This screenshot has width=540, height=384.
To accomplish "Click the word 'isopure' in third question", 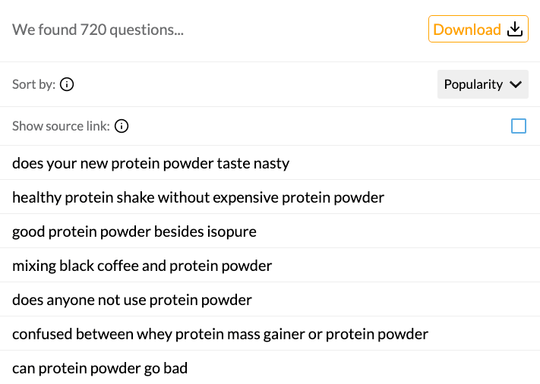I will [232, 231].
